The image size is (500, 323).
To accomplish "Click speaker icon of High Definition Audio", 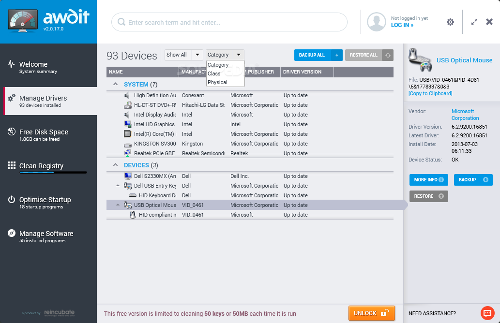I will pyautogui.click(x=127, y=95).
